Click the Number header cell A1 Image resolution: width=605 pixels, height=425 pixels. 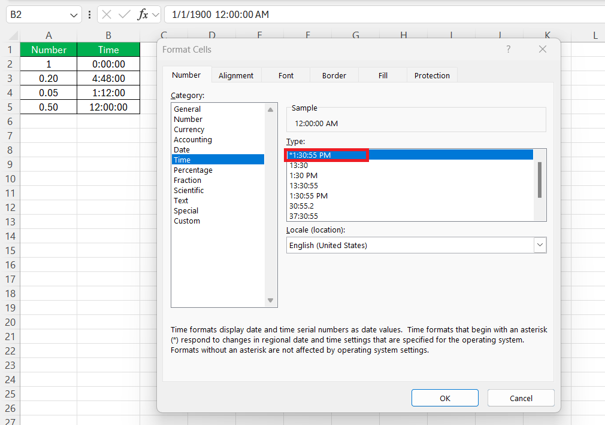coord(49,50)
